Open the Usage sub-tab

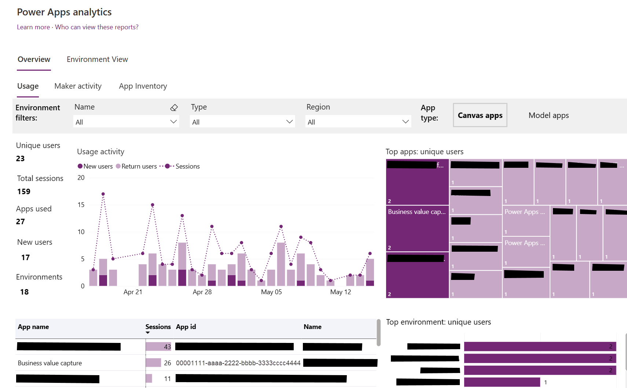(28, 86)
